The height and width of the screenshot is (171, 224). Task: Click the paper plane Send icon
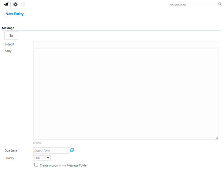coord(6,4)
